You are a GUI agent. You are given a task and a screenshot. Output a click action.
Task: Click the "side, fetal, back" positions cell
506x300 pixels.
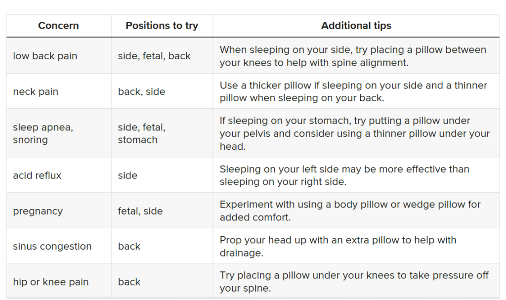(154, 56)
